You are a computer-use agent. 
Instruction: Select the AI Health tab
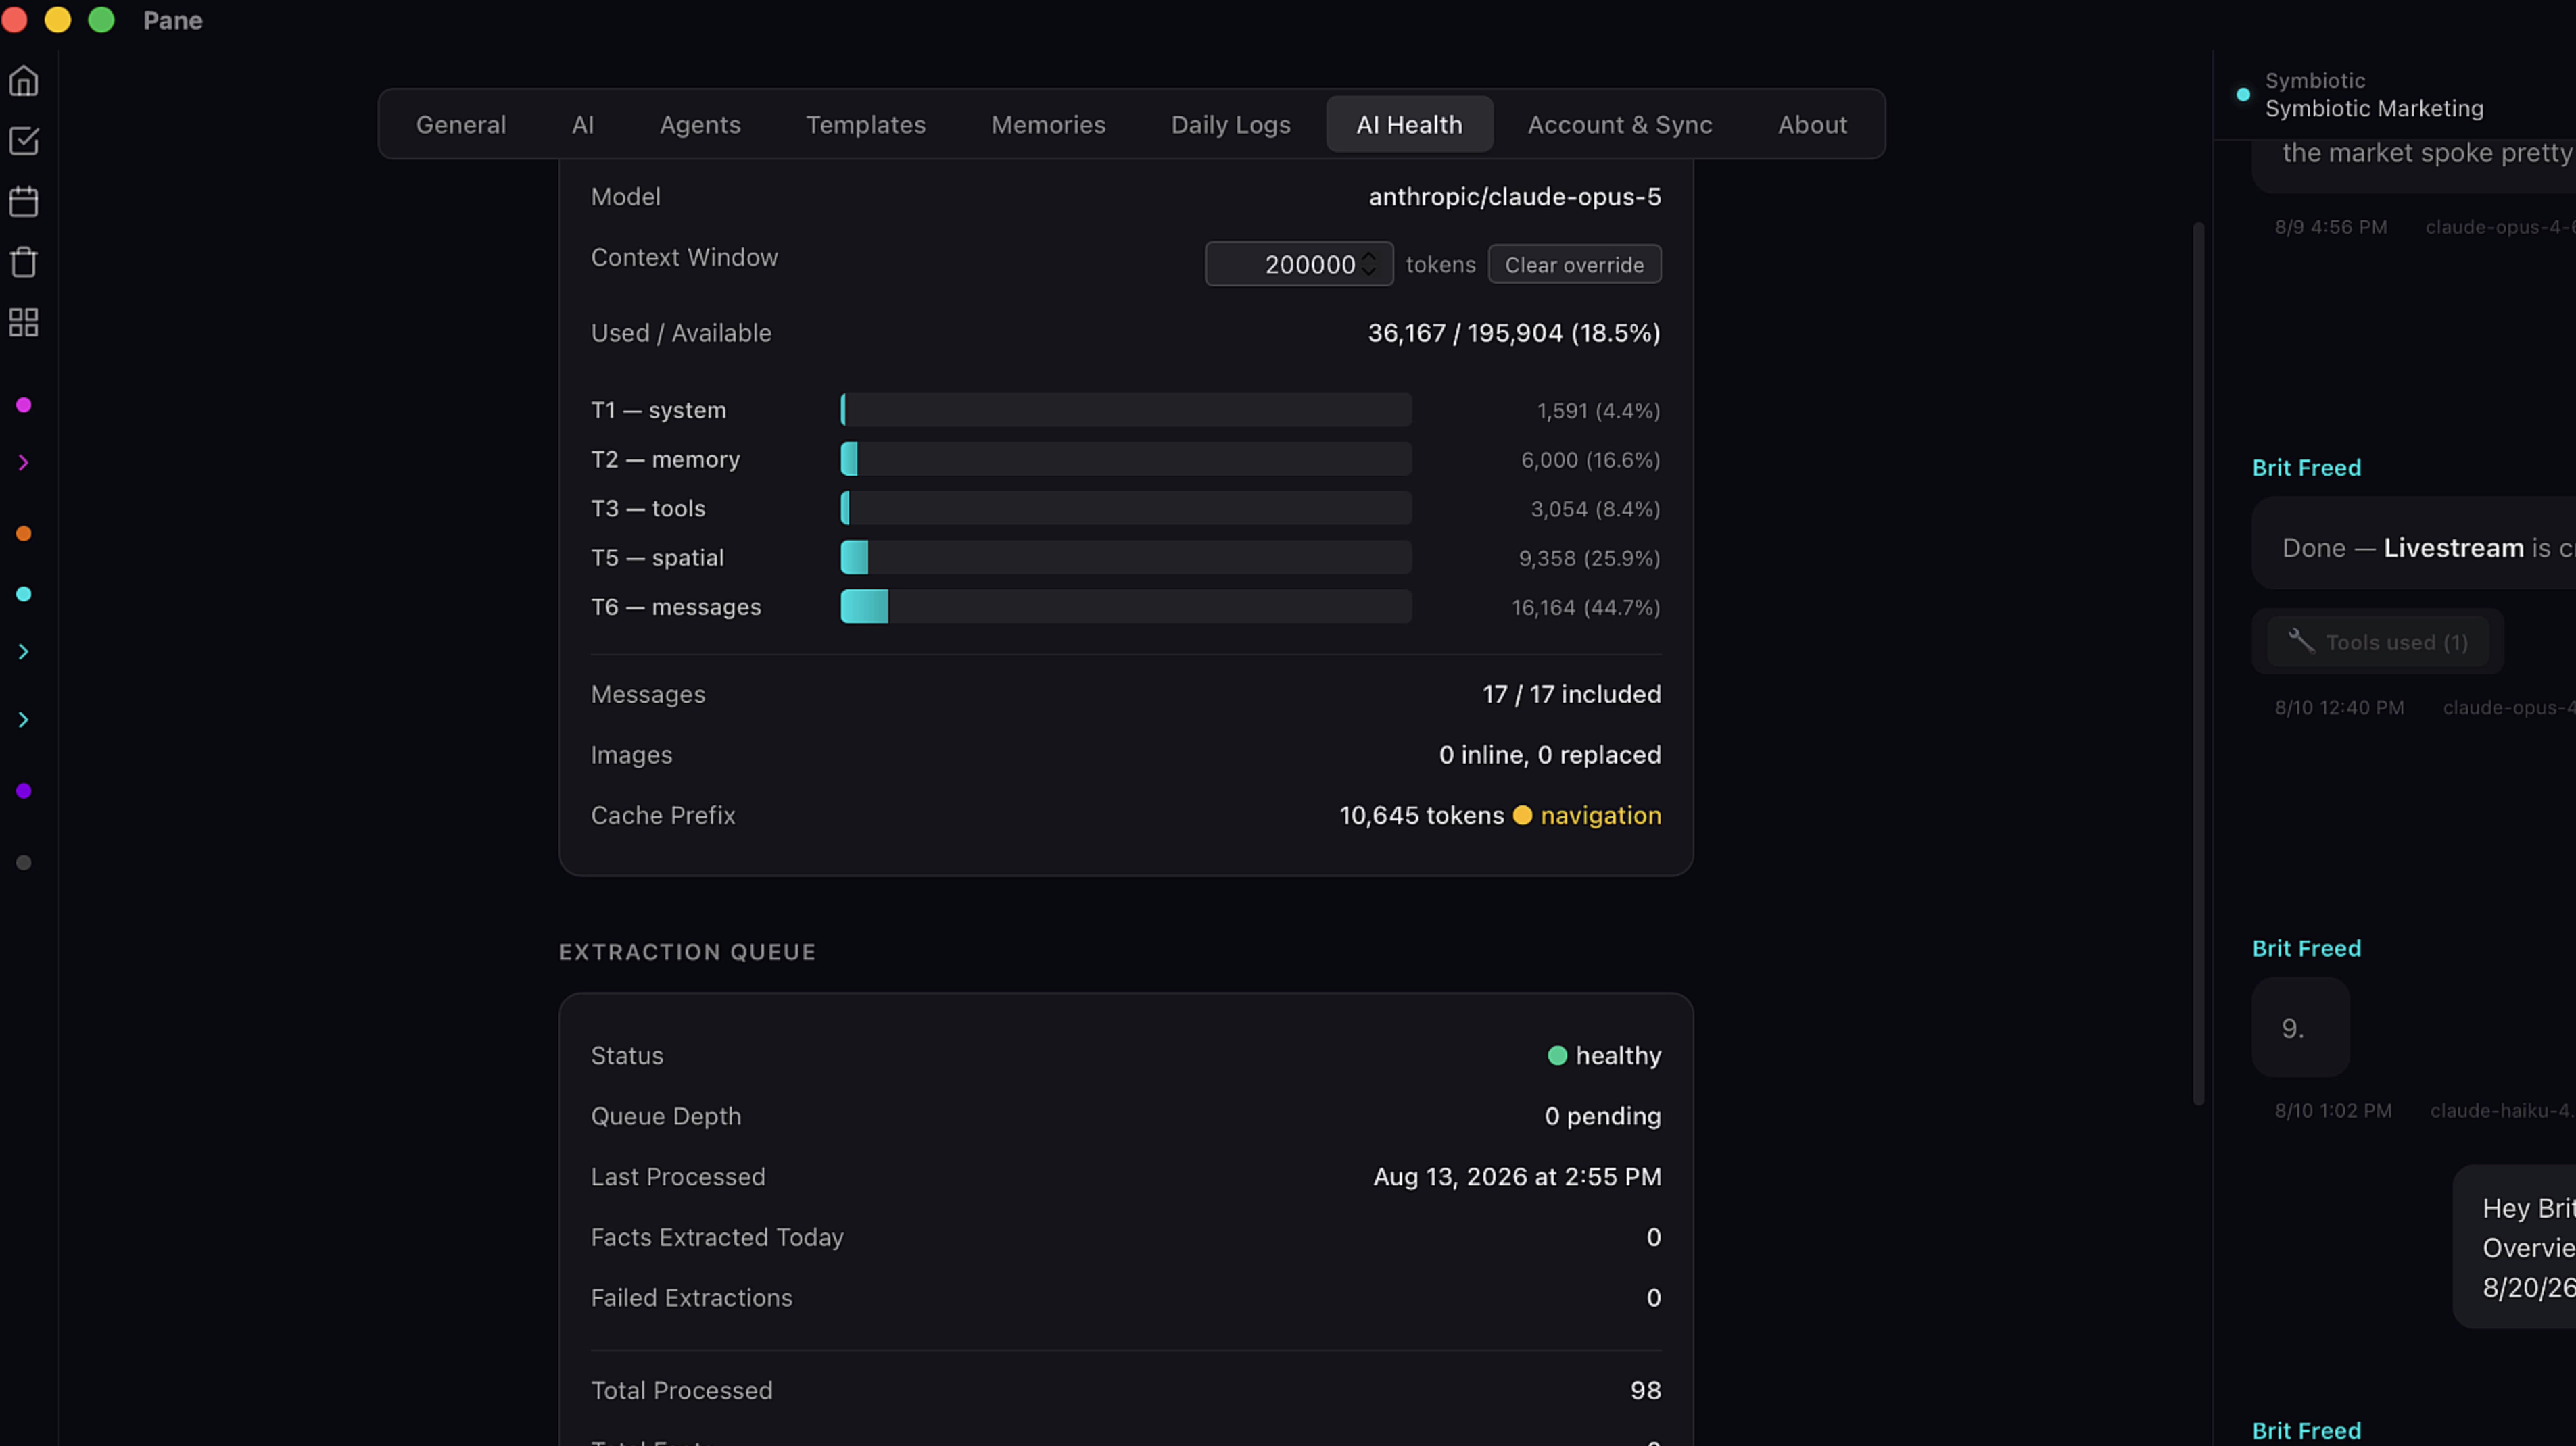(x=1409, y=125)
